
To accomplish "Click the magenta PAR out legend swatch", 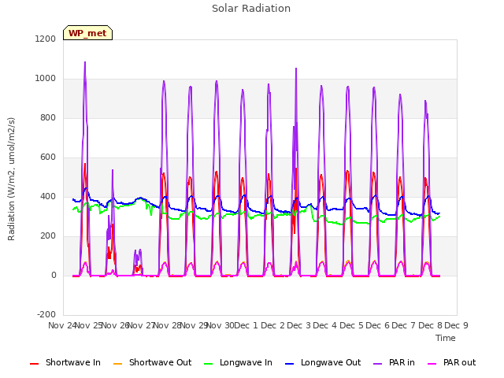I will click(432, 364).
